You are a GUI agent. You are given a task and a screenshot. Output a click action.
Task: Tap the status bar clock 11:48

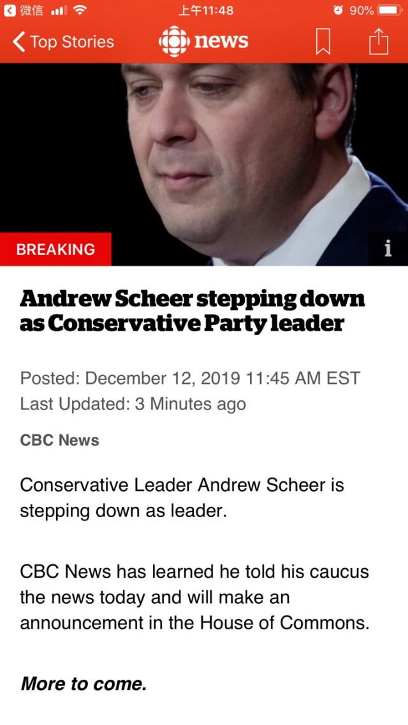click(x=206, y=10)
